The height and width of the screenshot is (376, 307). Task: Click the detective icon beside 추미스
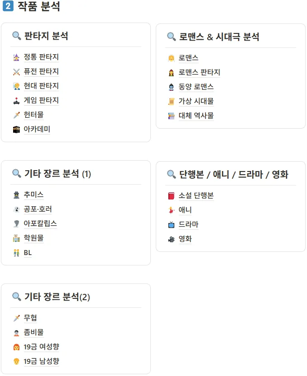coord(17,195)
